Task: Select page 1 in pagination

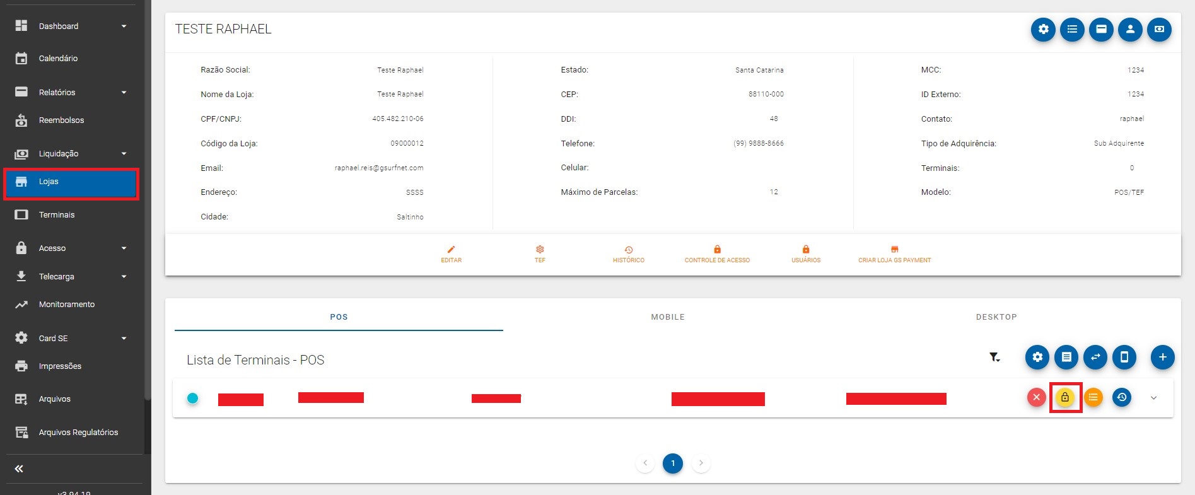Action: point(672,463)
